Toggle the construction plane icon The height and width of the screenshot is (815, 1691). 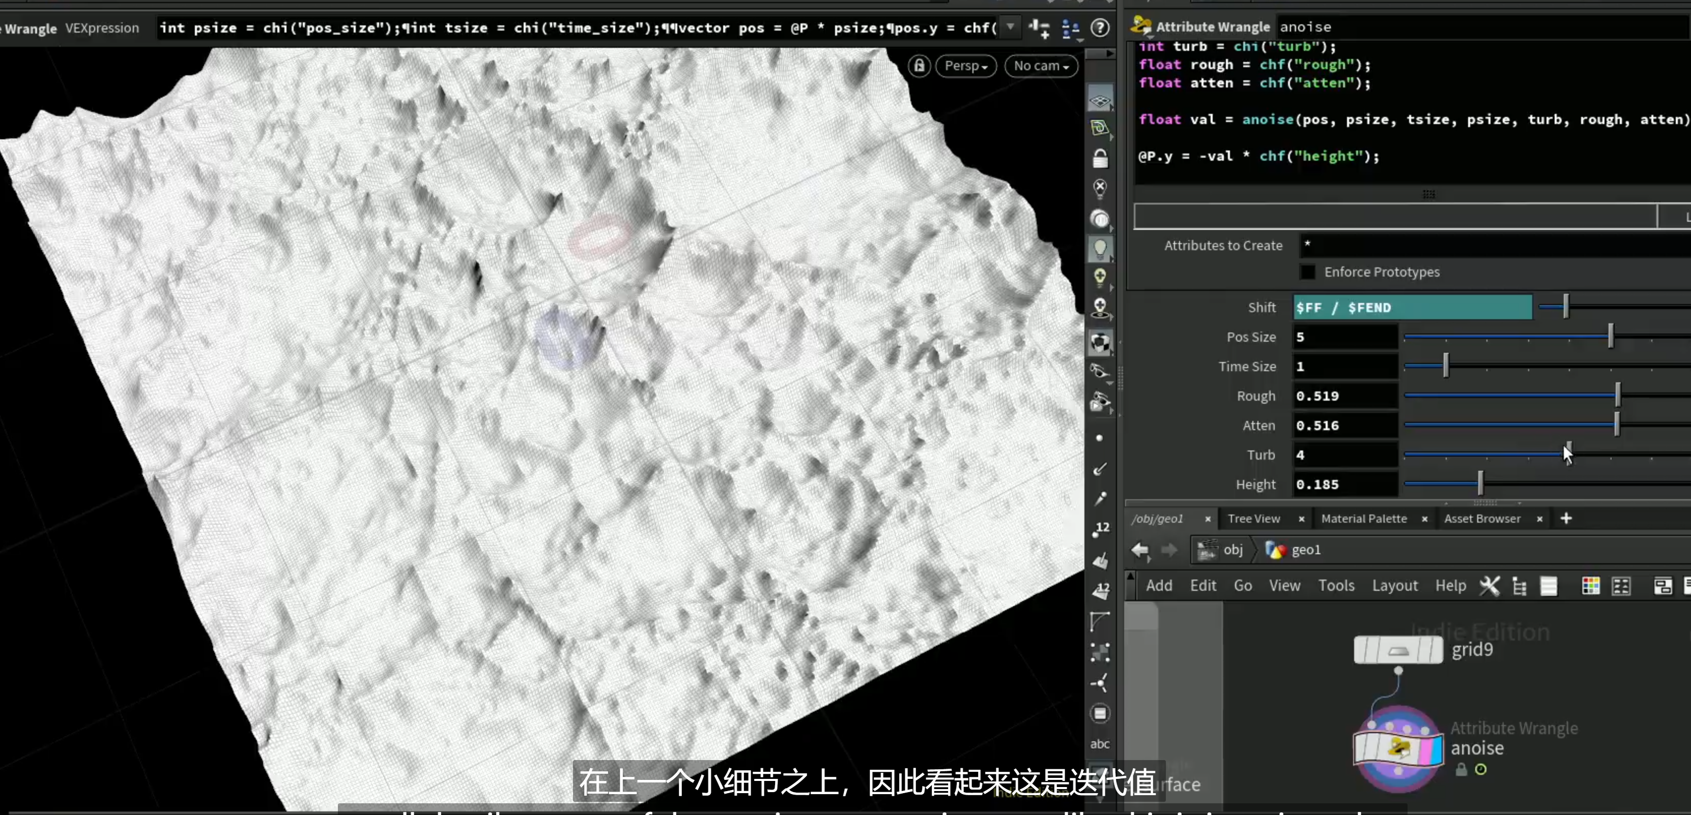1100,129
